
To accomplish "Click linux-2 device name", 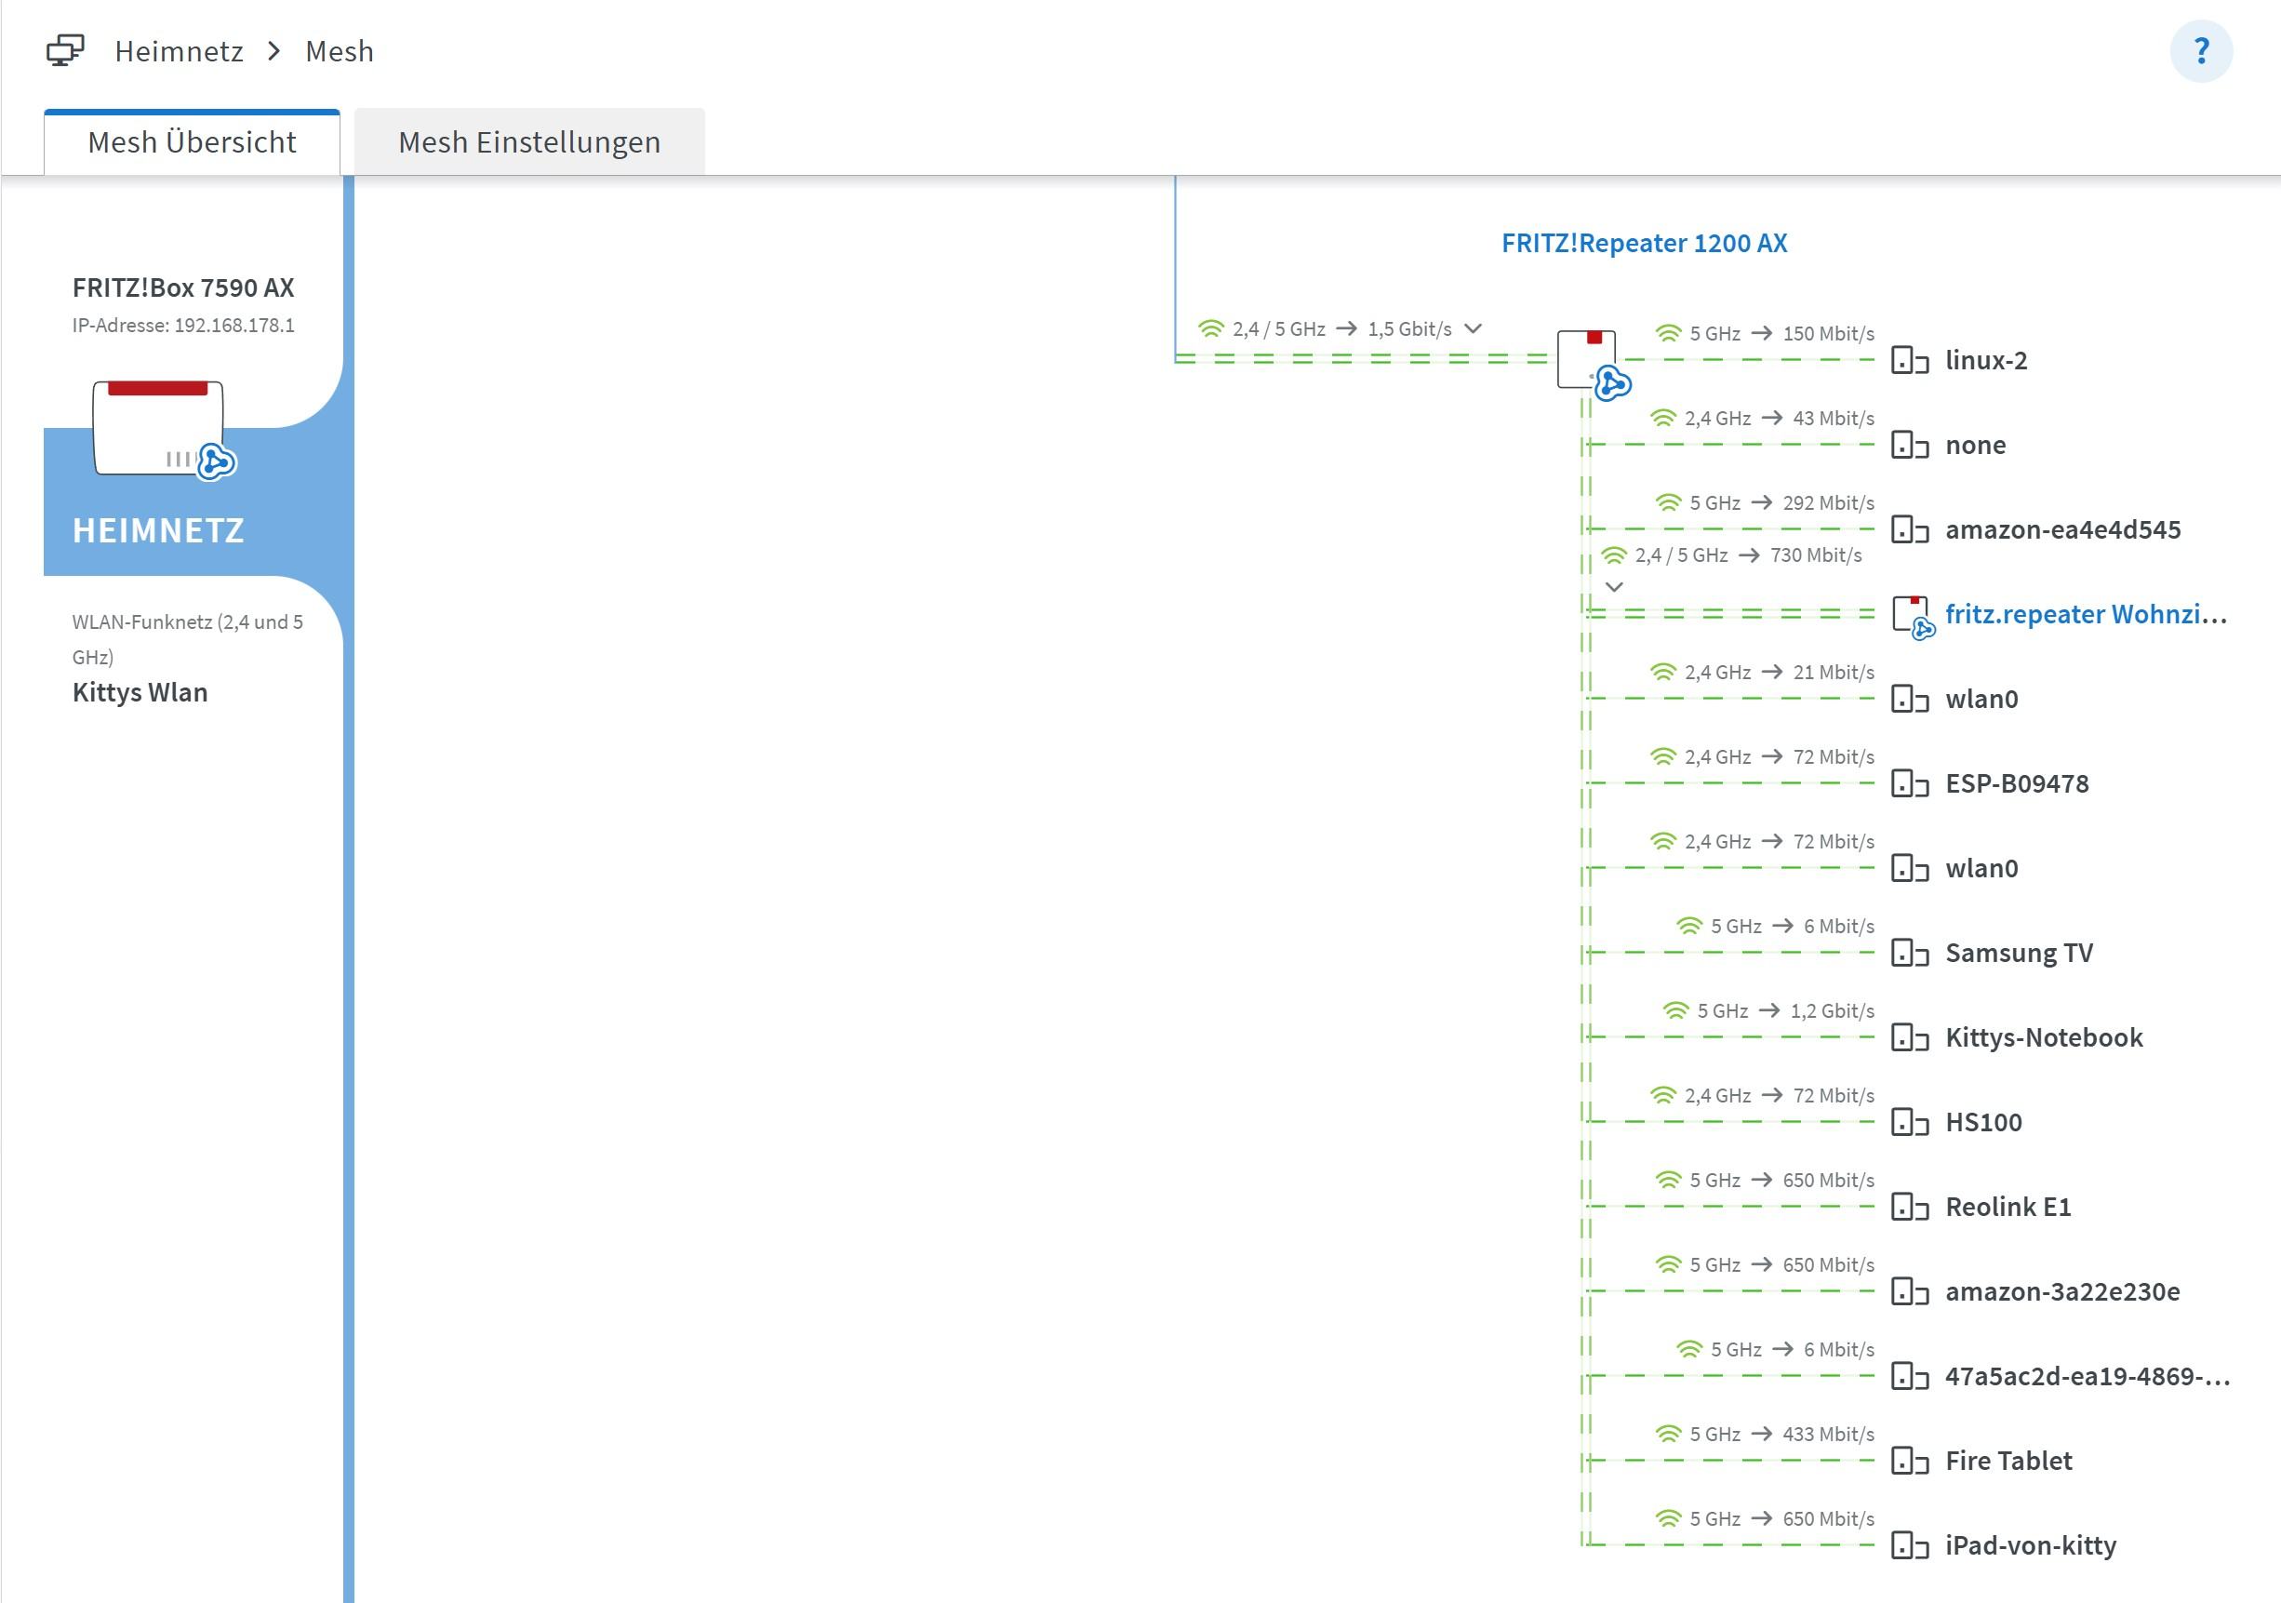I will pyautogui.click(x=1986, y=360).
